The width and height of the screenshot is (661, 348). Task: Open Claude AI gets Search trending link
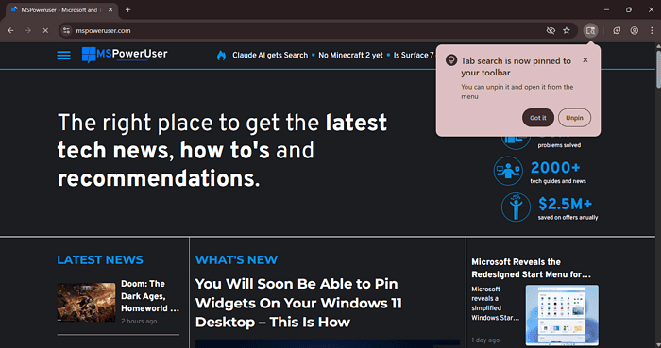(x=270, y=55)
